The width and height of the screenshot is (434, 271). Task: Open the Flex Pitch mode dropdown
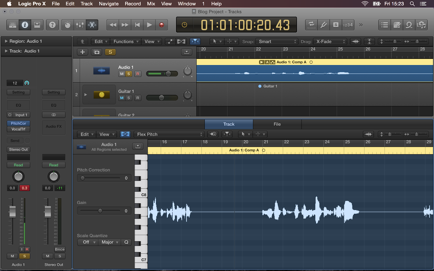point(170,134)
